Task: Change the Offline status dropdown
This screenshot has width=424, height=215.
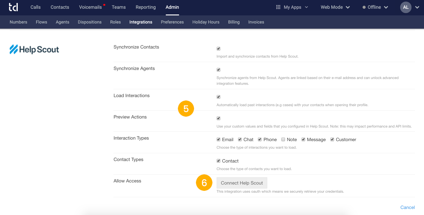Action: (375, 7)
